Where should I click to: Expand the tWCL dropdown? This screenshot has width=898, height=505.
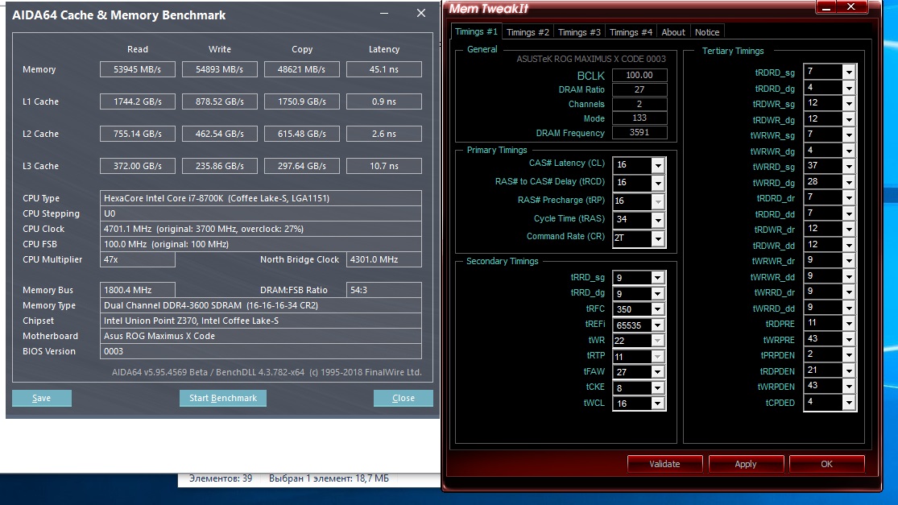[x=657, y=403]
